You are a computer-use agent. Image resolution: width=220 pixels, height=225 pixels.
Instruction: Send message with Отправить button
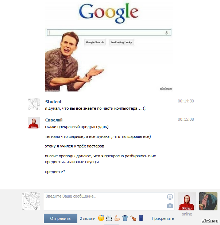[61, 218]
